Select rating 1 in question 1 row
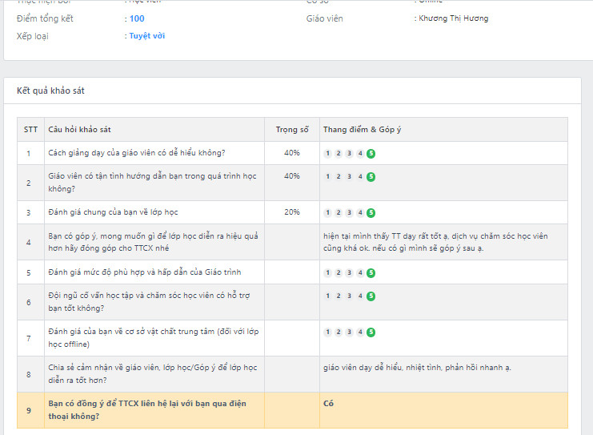Screen dimensions: 593x435 coord(328,153)
